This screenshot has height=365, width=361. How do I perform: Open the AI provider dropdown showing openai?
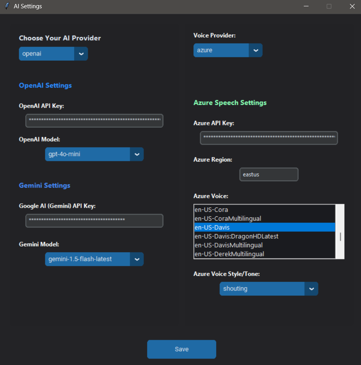(53, 54)
